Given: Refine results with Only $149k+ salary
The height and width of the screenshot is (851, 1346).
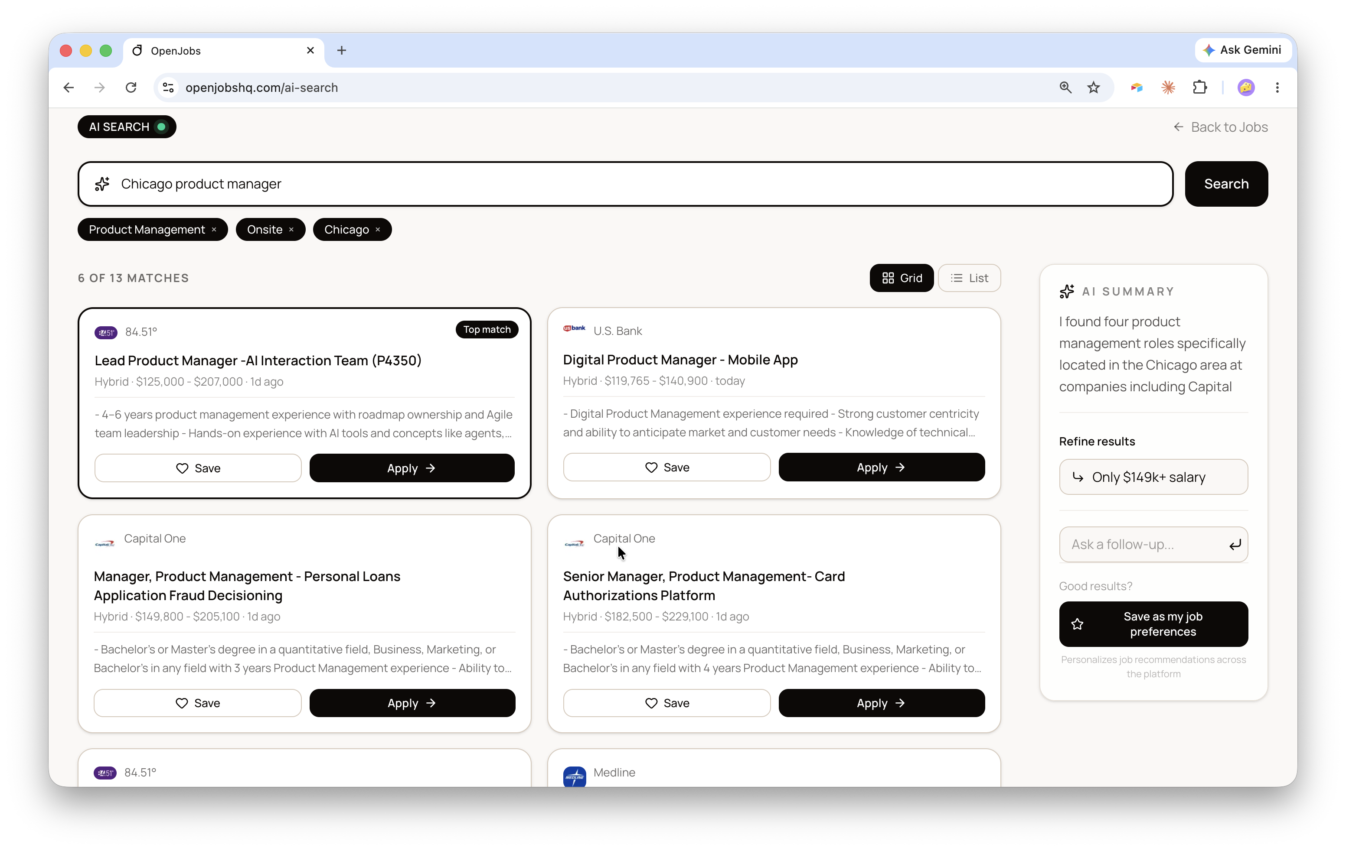Looking at the screenshot, I should click(1153, 477).
